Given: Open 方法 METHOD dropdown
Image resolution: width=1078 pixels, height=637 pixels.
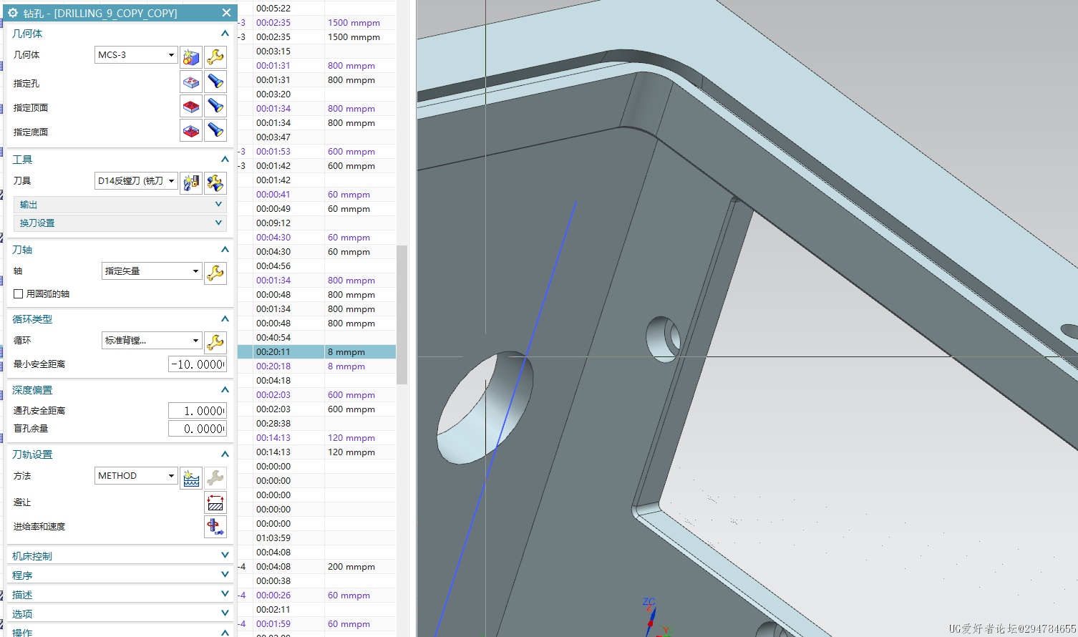Looking at the screenshot, I should point(136,475).
